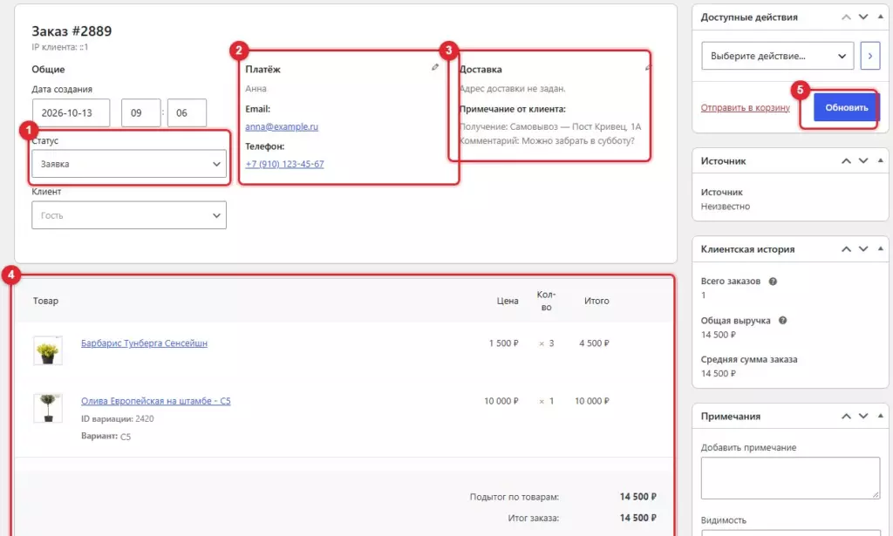Click the Итого column header

(596, 301)
